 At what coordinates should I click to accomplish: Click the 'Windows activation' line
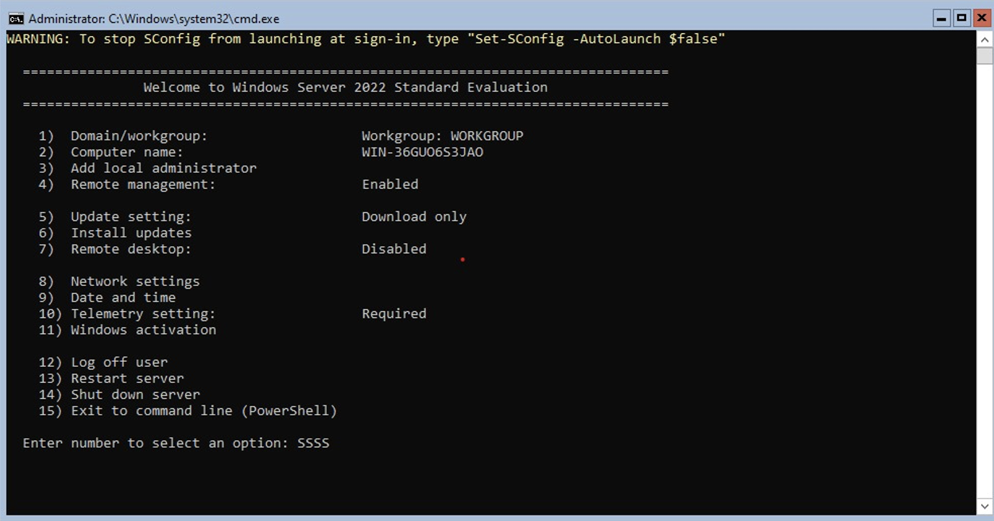144,330
